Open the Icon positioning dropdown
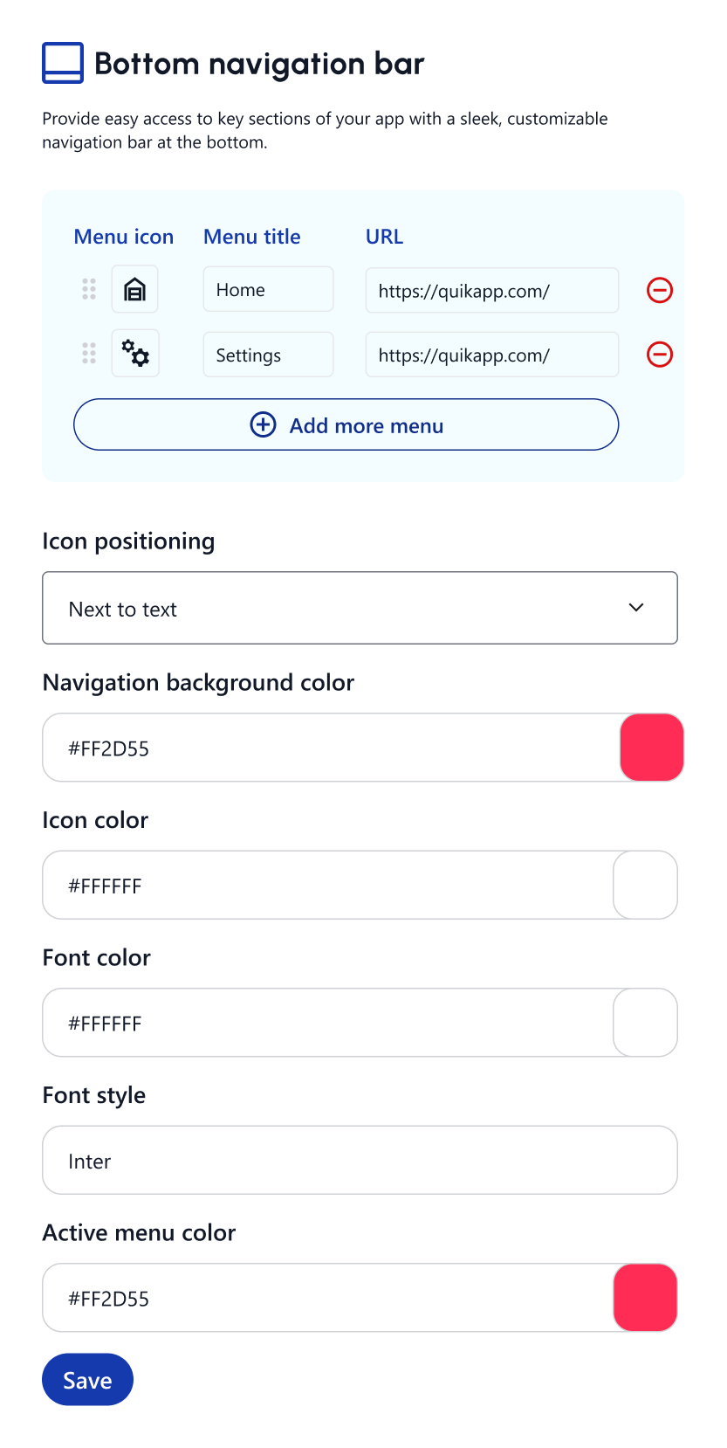 click(x=360, y=609)
